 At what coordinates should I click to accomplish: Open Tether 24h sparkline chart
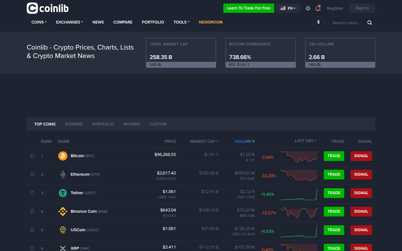299,194
